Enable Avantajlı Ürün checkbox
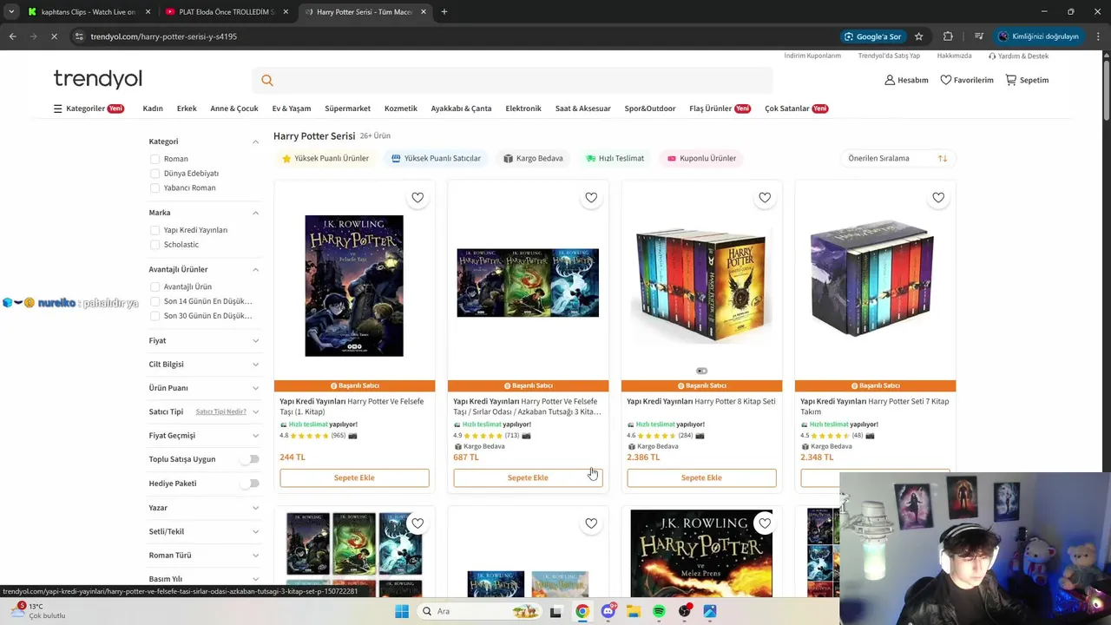Image resolution: width=1111 pixels, height=625 pixels. 154,286
